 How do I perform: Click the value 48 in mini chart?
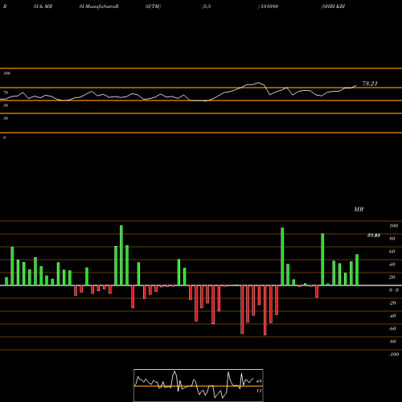[x=259, y=381]
